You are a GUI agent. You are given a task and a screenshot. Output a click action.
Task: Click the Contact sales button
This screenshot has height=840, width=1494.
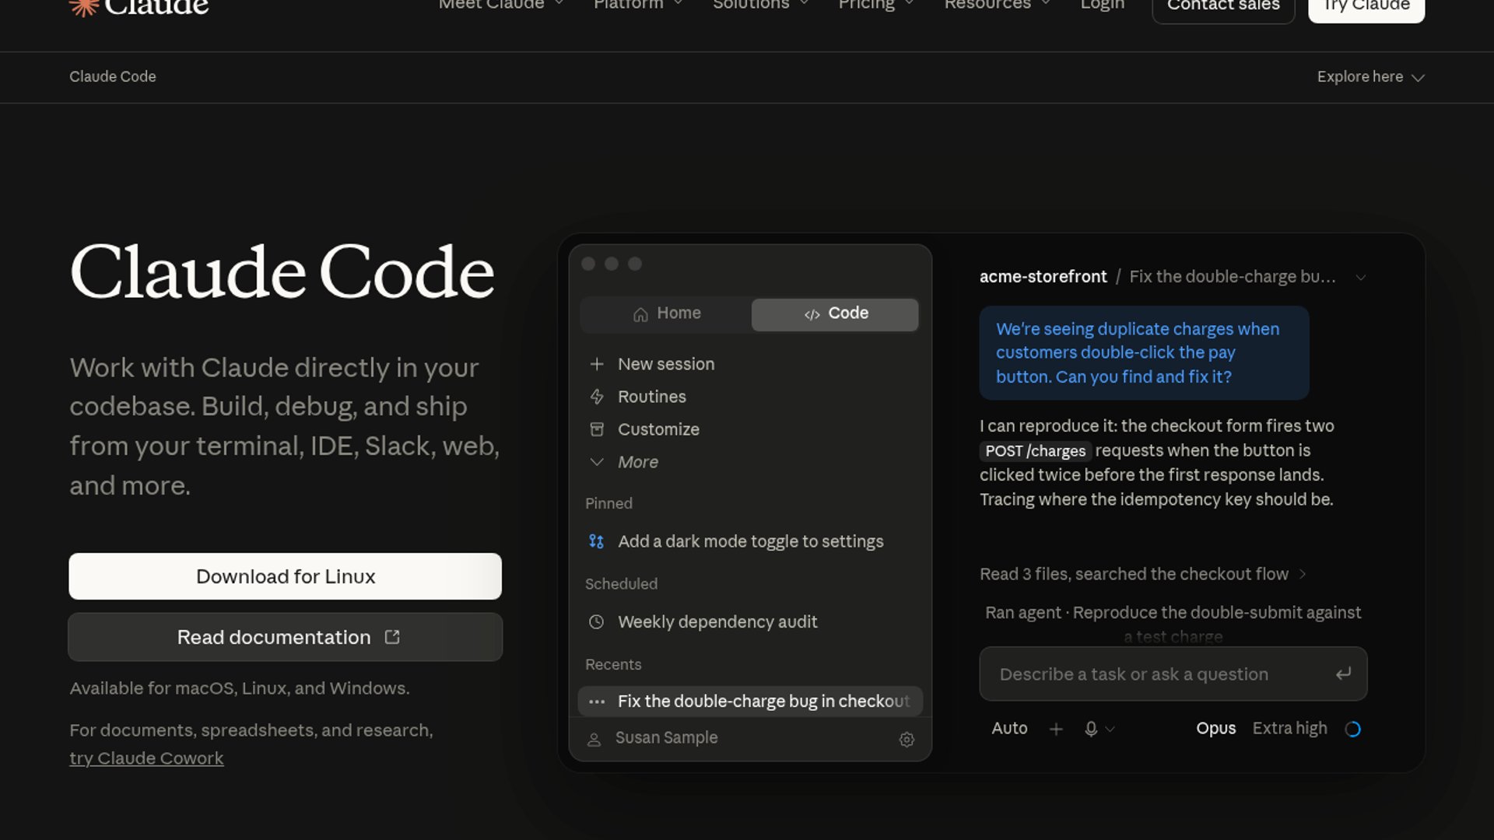[1223, 8]
